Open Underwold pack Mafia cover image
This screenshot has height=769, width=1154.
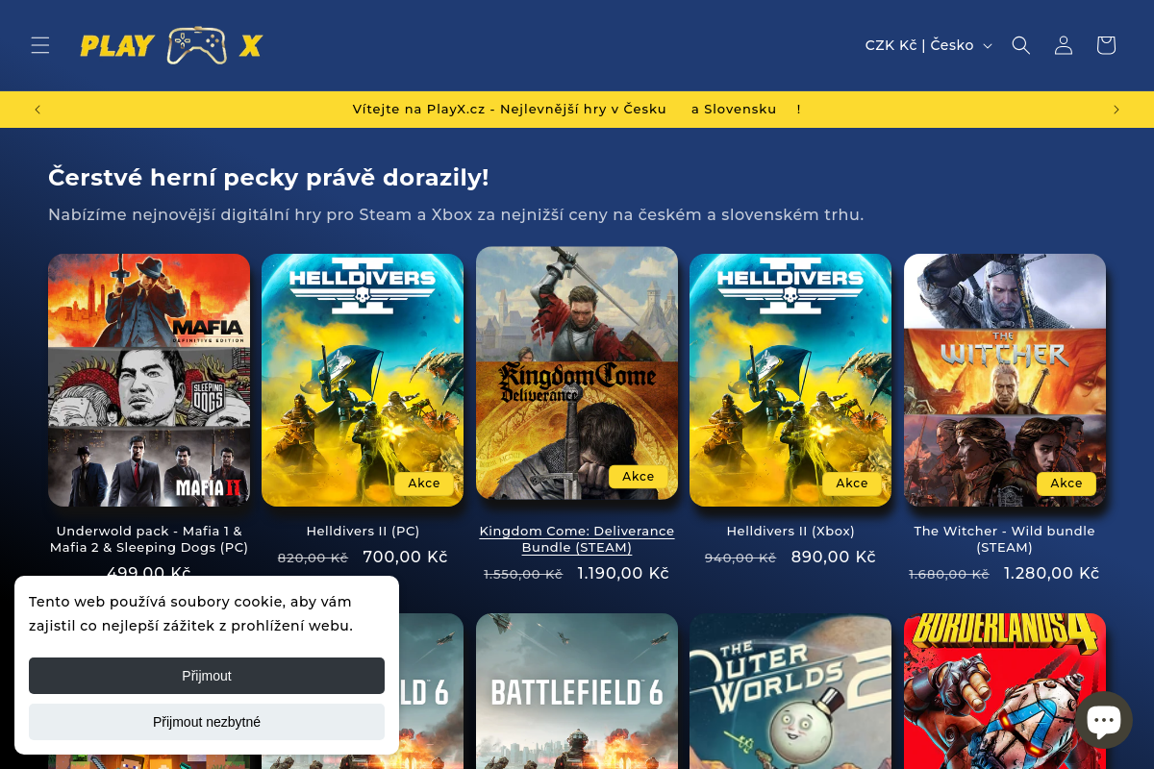pos(149,380)
